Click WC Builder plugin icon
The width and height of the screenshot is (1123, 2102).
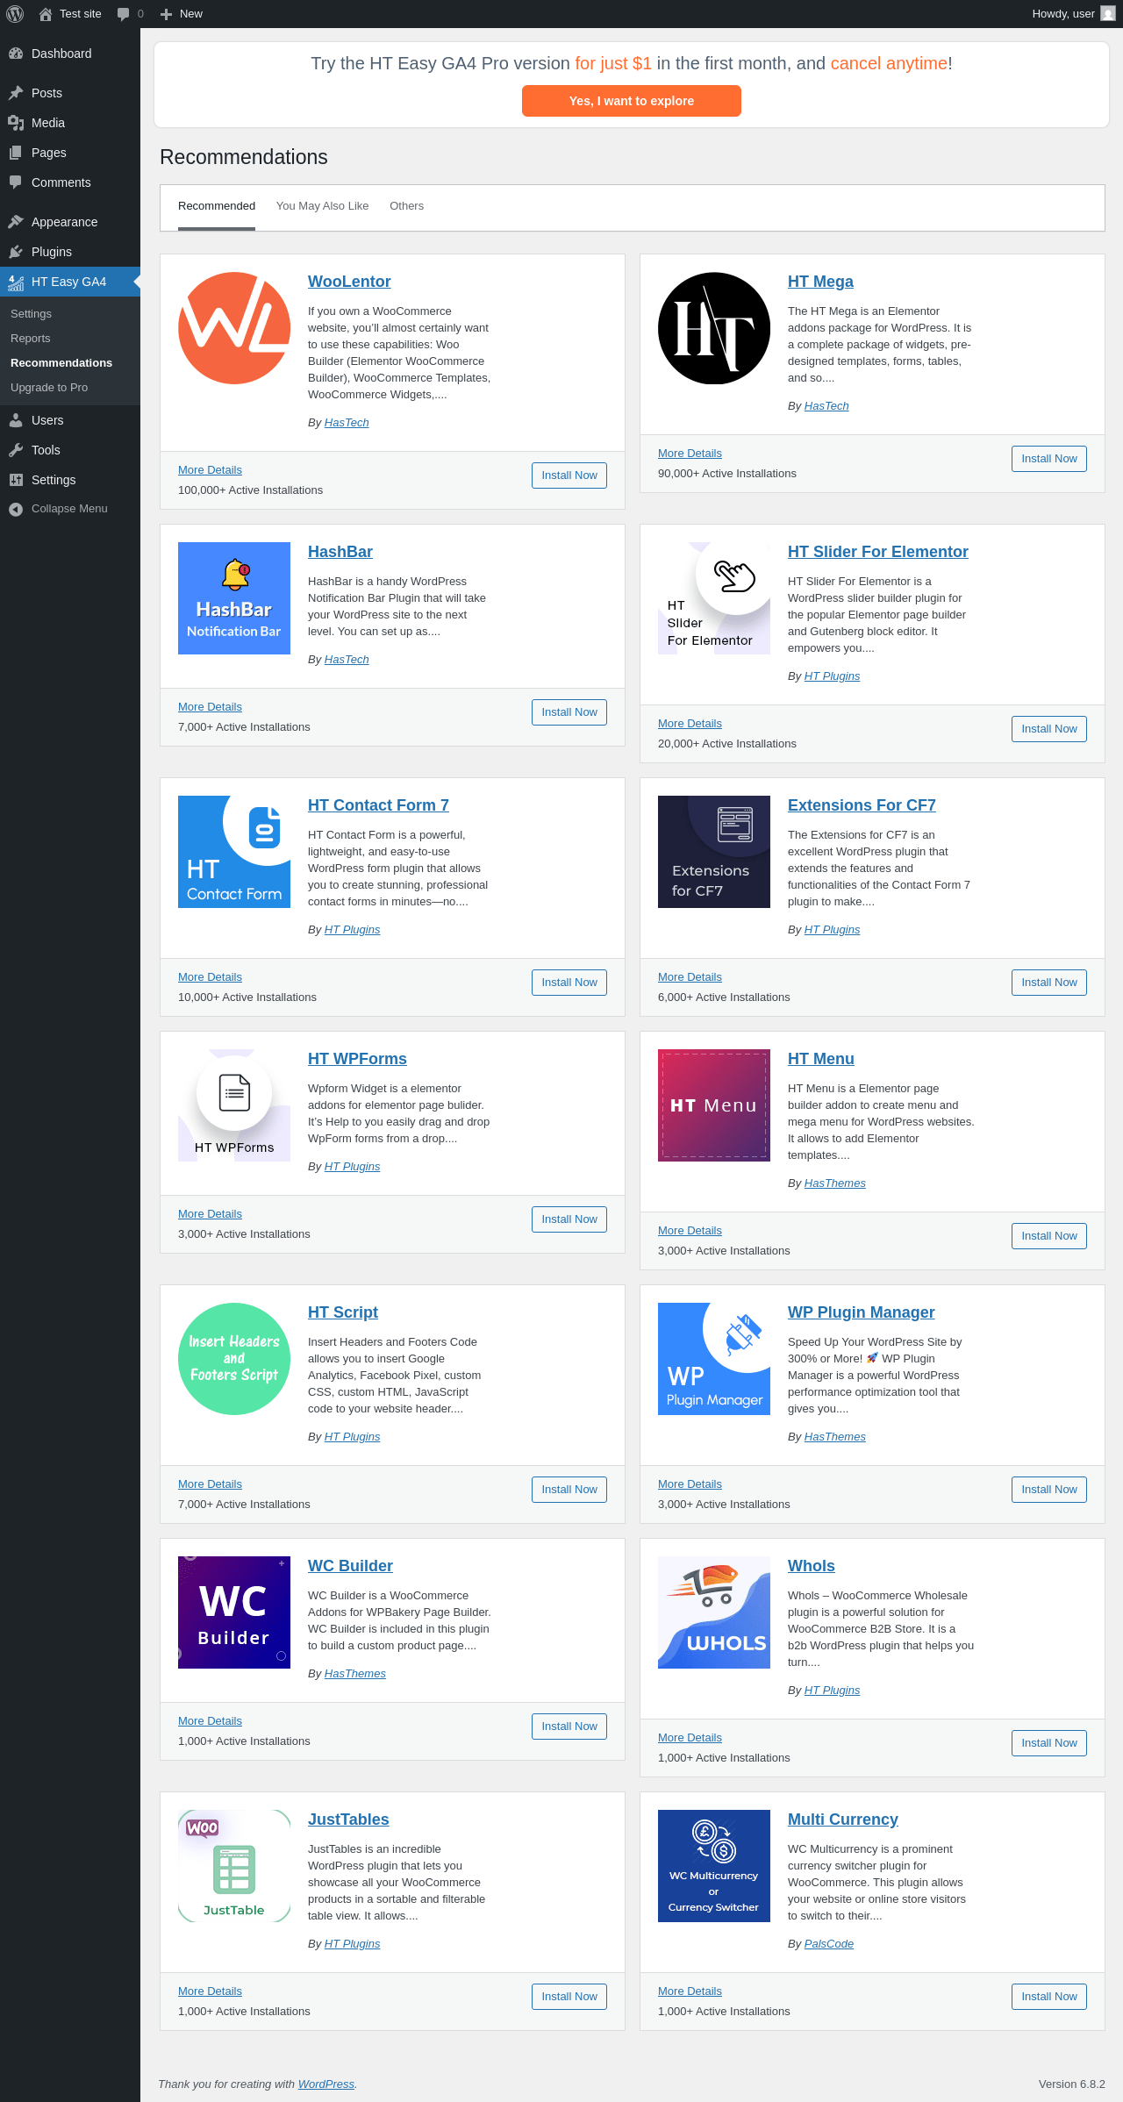tap(234, 1612)
